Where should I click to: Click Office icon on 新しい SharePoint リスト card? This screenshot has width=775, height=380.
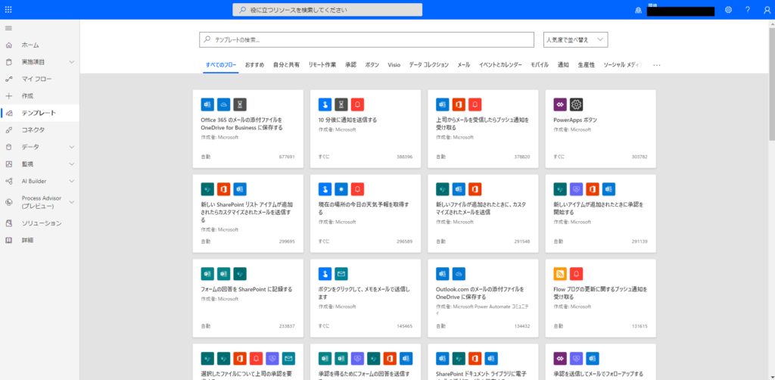click(224, 188)
